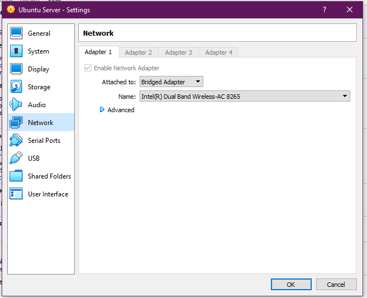Switch to the Adapter 2 tab
The width and height of the screenshot is (367, 298).
tap(139, 52)
